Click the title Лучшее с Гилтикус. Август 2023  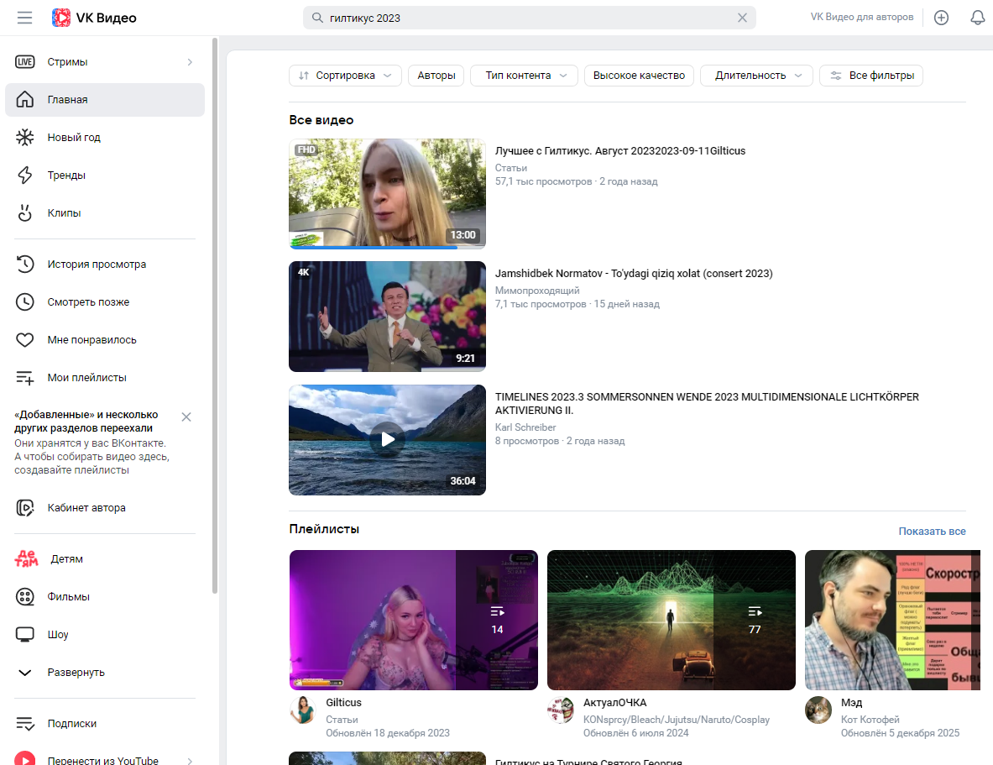(620, 151)
